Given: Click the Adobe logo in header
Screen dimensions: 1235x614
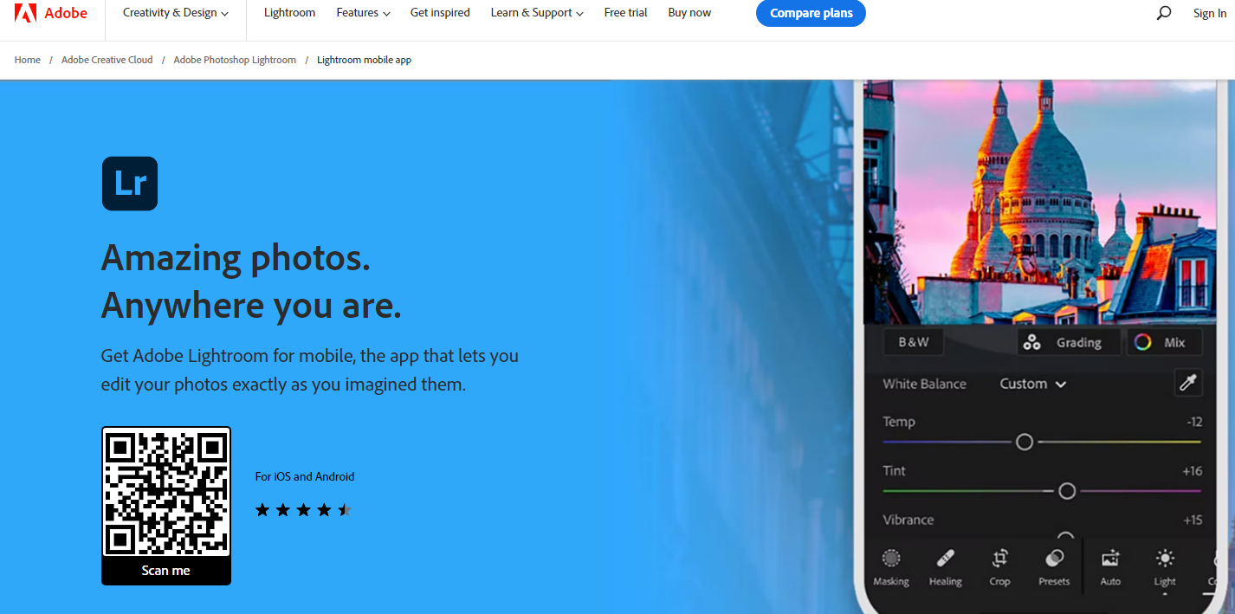Looking at the screenshot, I should 51,13.
